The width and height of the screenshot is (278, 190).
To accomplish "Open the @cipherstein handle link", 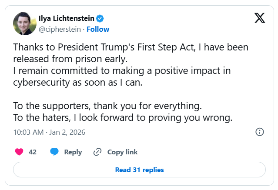I will pyautogui.click(x=60, y=29).
